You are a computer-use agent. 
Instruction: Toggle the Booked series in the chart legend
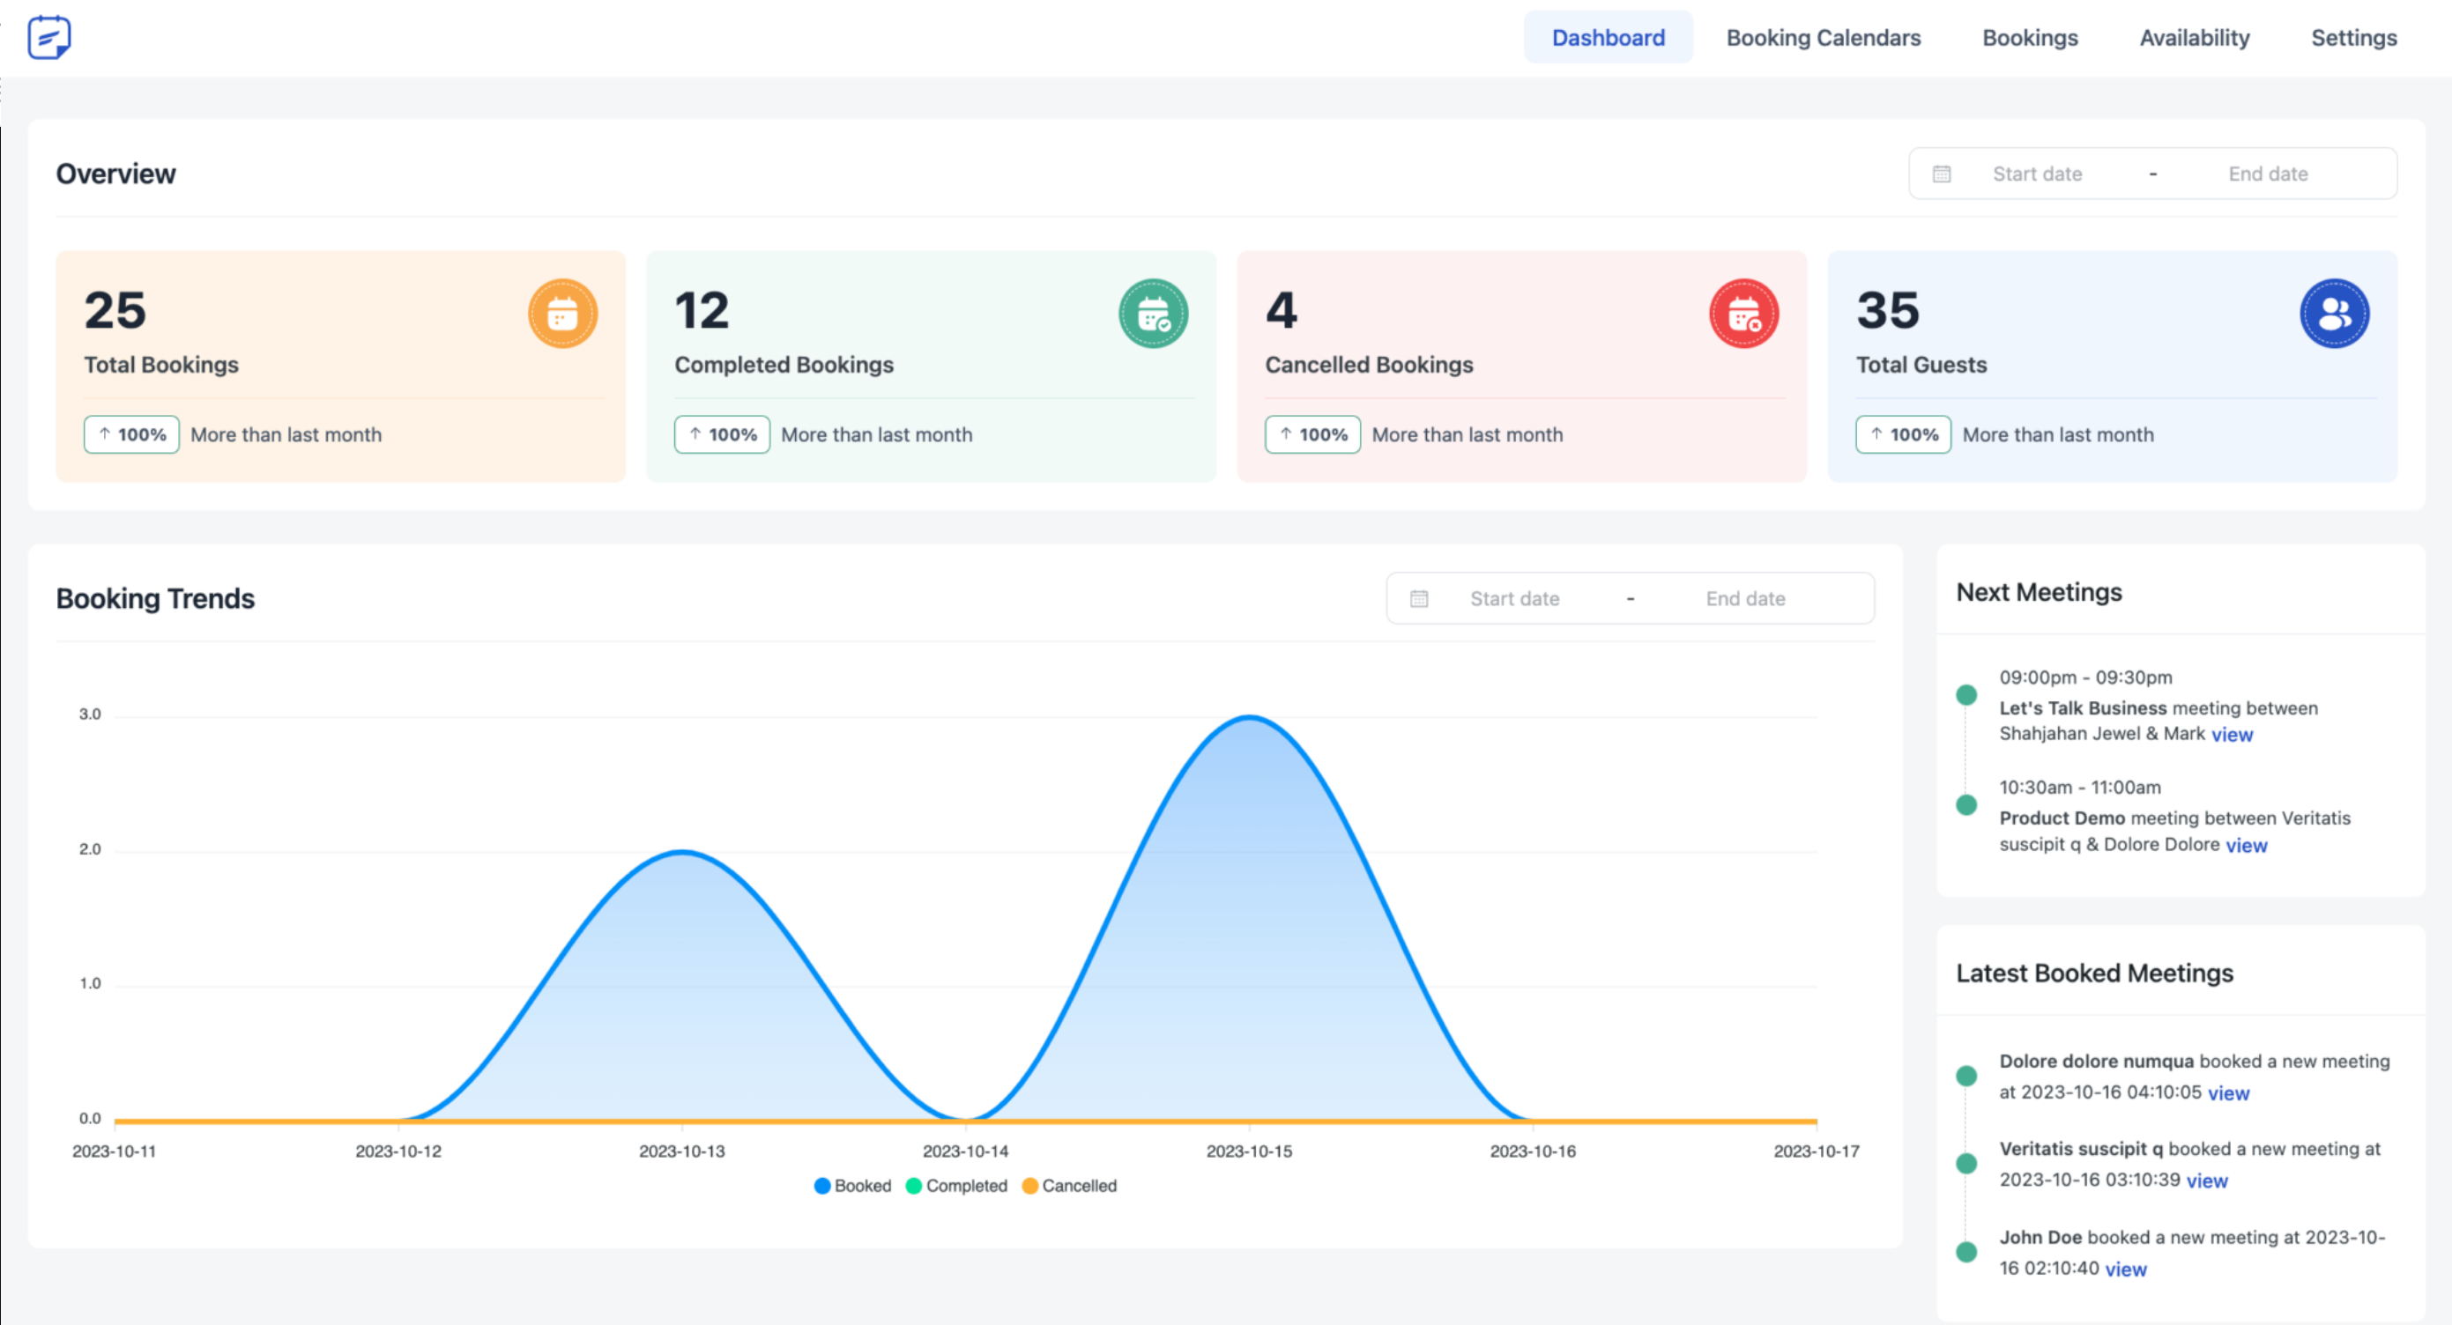852,1186
